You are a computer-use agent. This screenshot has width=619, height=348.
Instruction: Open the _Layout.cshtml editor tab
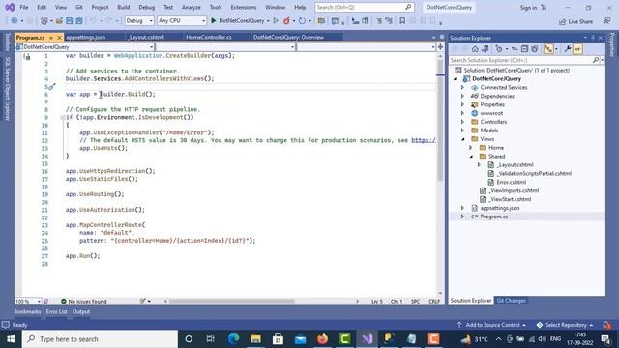(x=146, y=37)
